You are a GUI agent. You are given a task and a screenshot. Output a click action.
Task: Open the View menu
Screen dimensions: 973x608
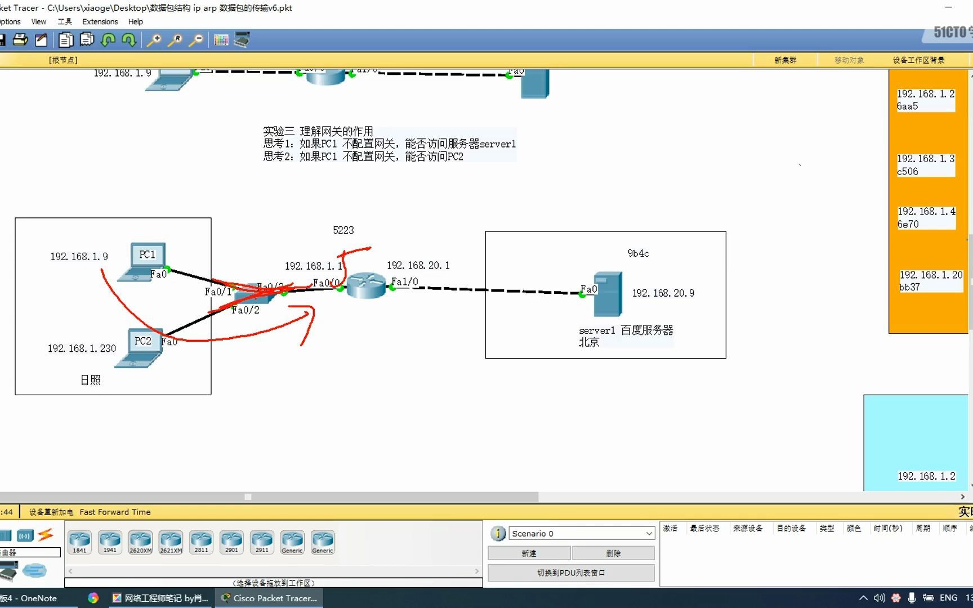pos(39,22)
